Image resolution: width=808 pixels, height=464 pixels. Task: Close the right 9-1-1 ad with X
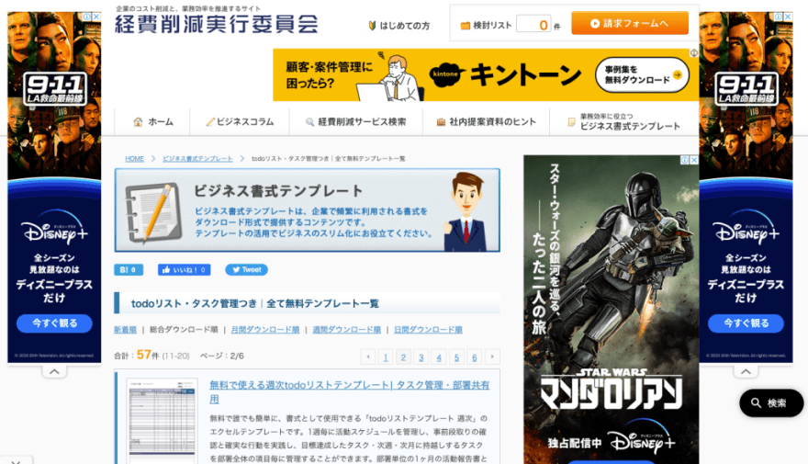pos(788,17)
